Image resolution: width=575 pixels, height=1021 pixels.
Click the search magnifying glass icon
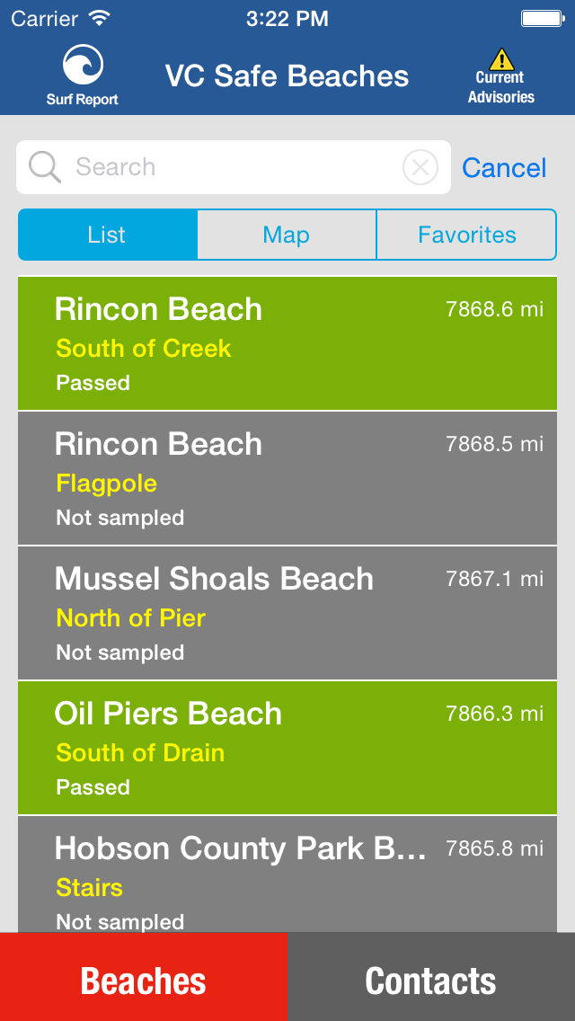44,167
